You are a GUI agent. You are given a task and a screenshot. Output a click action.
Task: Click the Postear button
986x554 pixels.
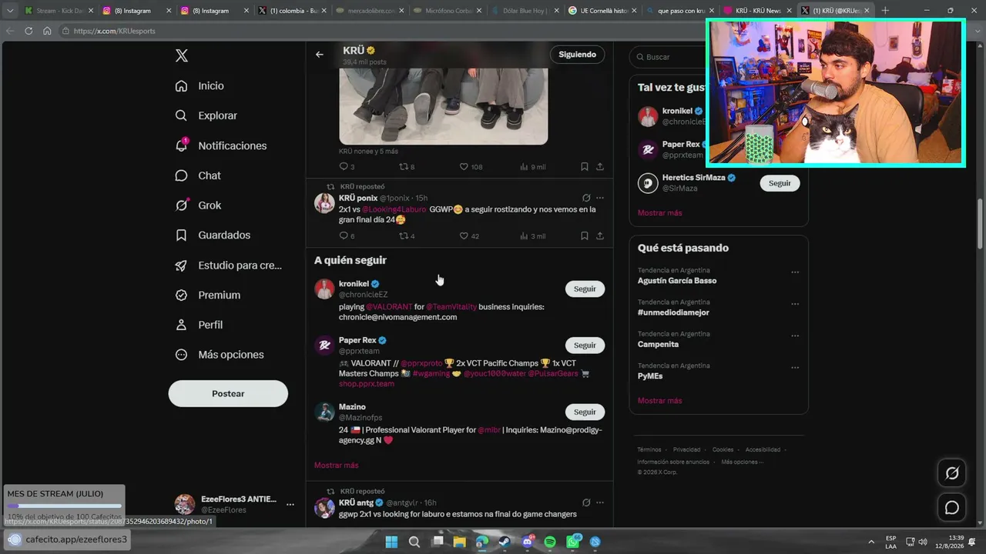pos(228,393)
